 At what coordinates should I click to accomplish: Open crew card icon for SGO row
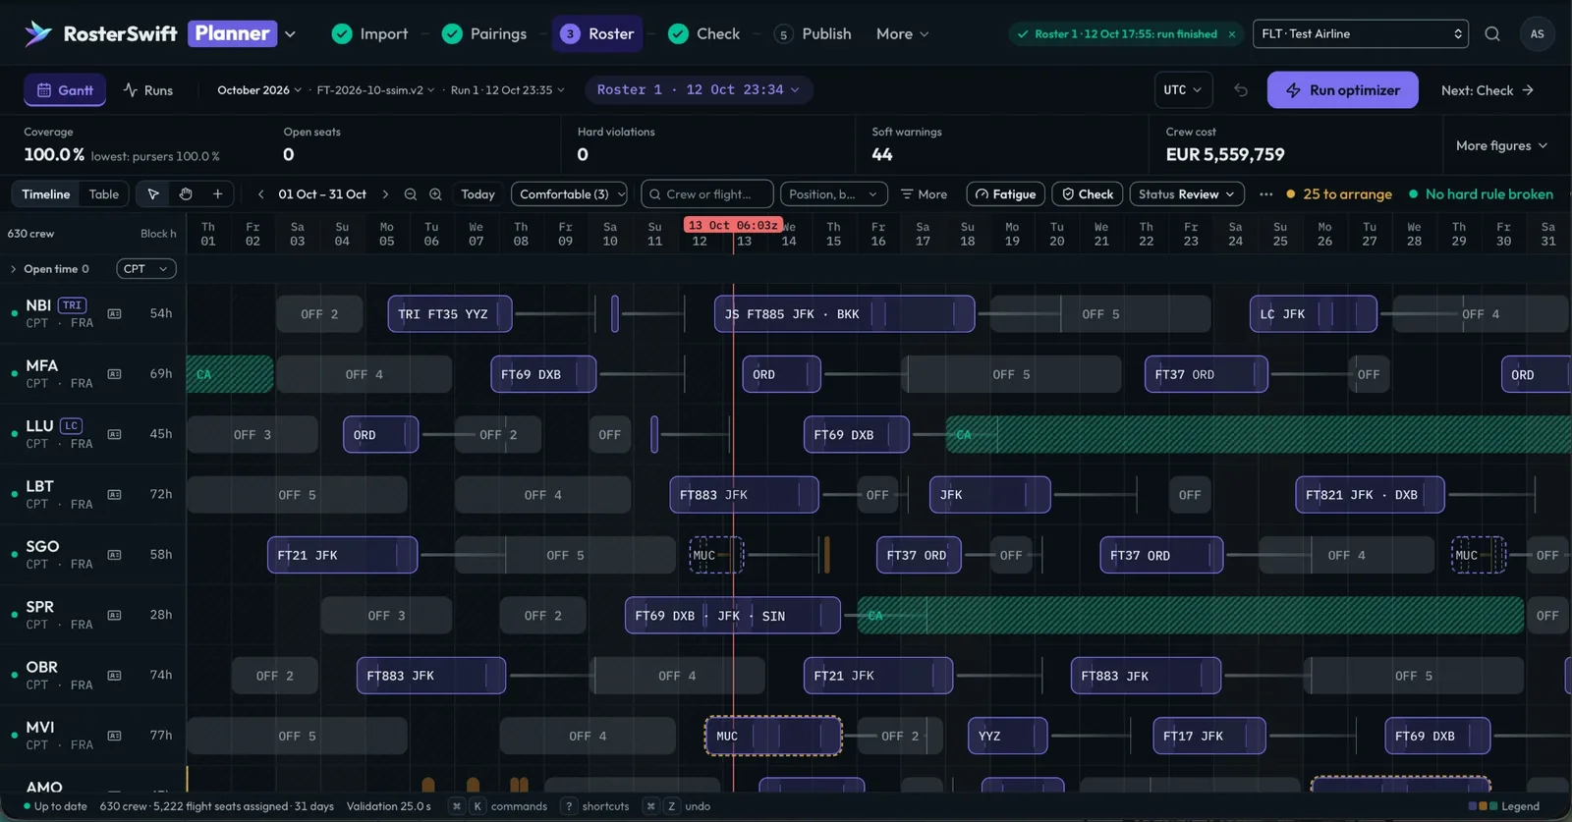[115, 555]
